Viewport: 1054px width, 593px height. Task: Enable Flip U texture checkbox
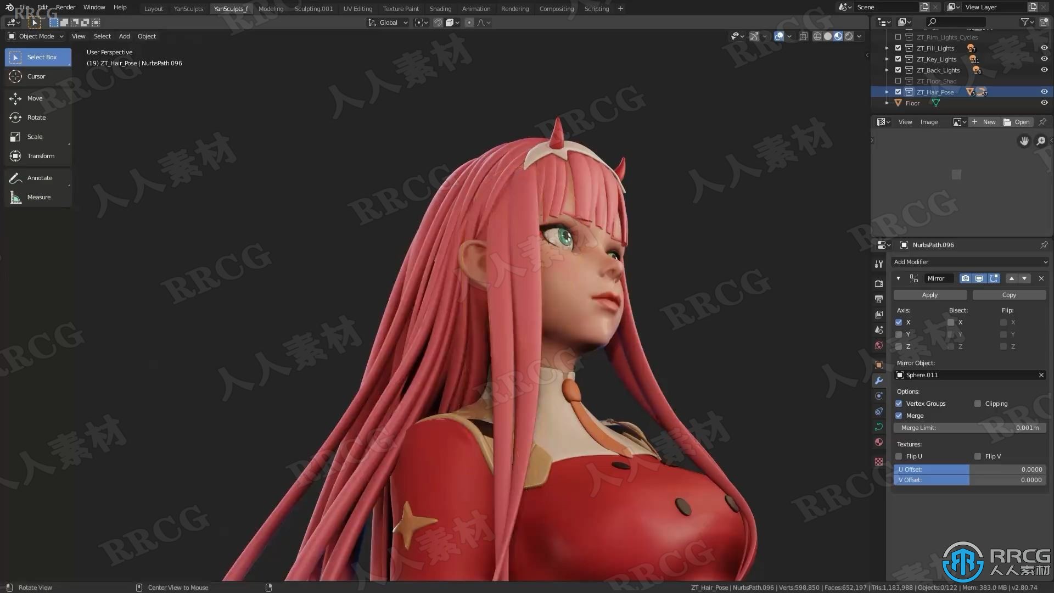[x=899, y=456]
